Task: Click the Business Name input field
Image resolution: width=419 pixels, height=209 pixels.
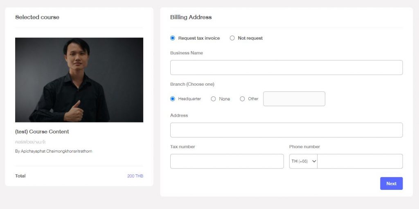Action: click(x=286, y=68)
